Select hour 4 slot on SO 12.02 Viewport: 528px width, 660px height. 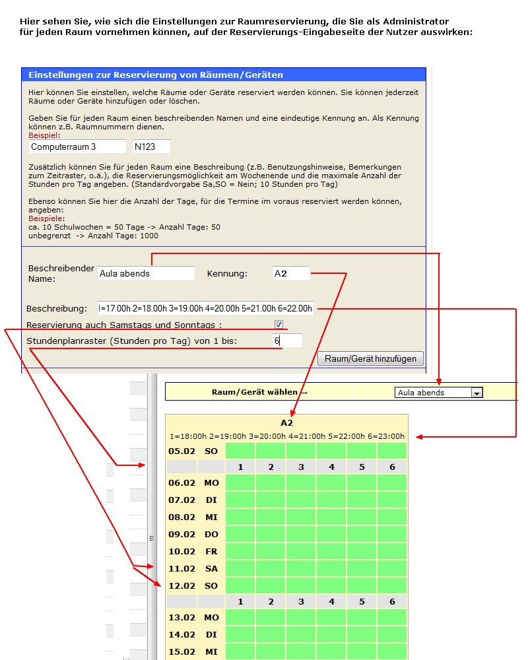coord(331,585)
